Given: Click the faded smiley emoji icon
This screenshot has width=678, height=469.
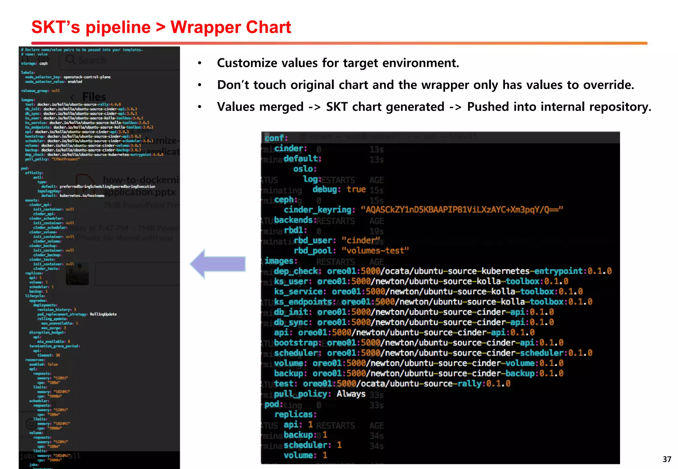Looking at the screenshot, I should 31,423.
